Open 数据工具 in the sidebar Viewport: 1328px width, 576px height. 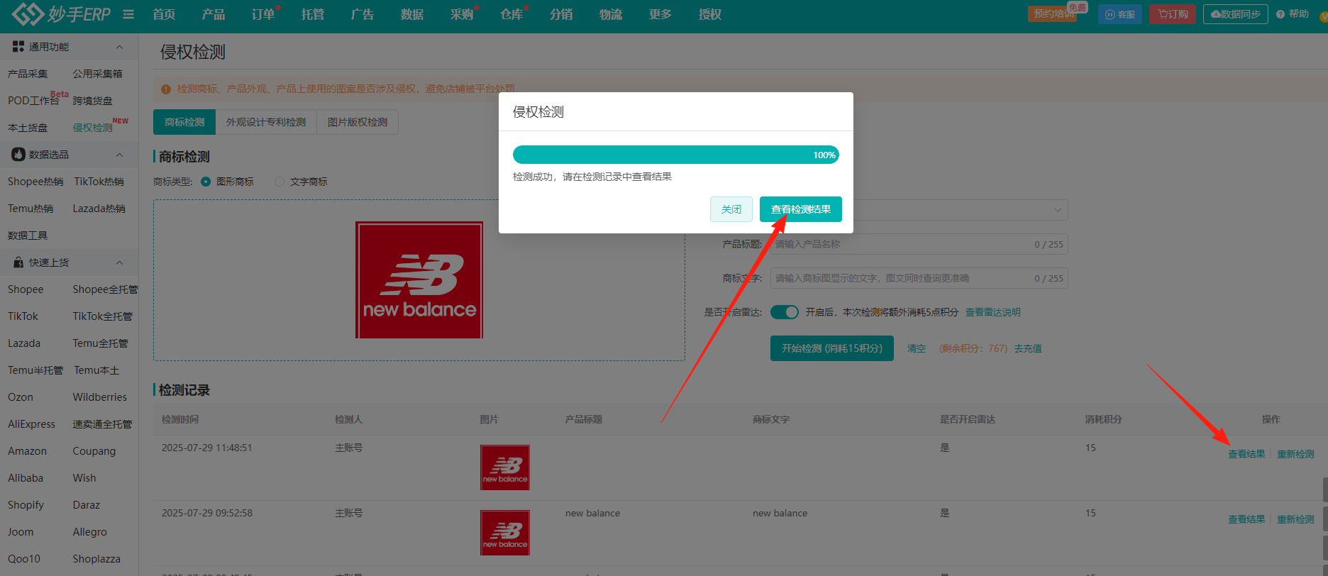[x=28, y=236]
